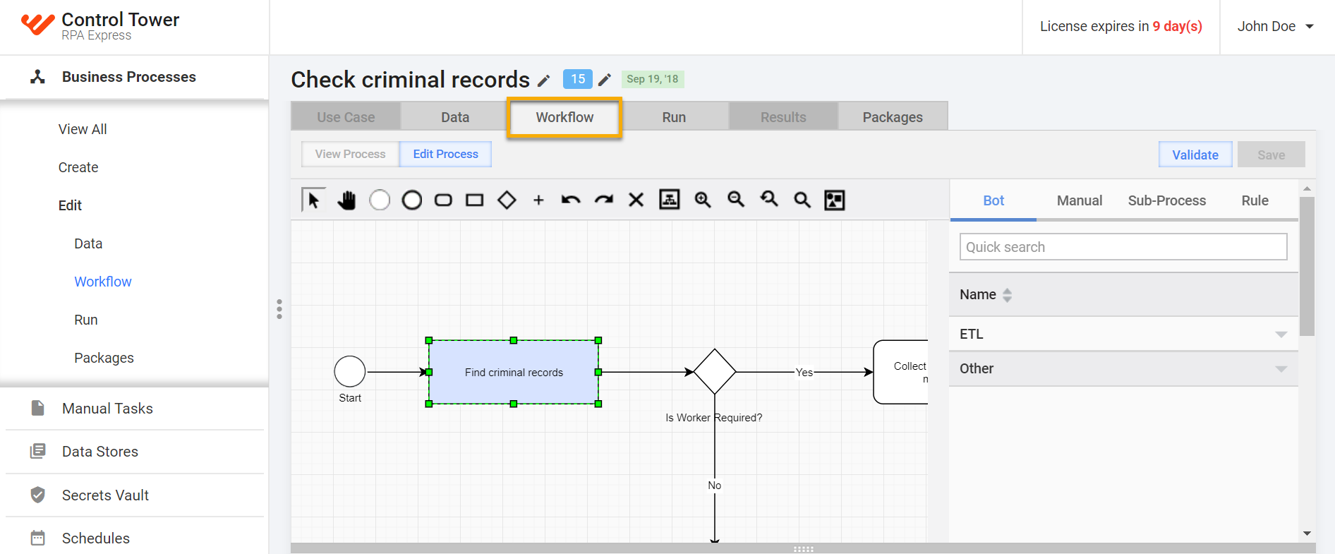Switch to the Data tab
The width and height of the screenshot is (1335, 554).
click(455, 117)
